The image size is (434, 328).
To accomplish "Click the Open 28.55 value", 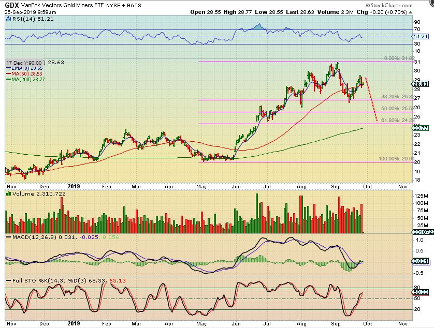I will click(x=206, y=12).
